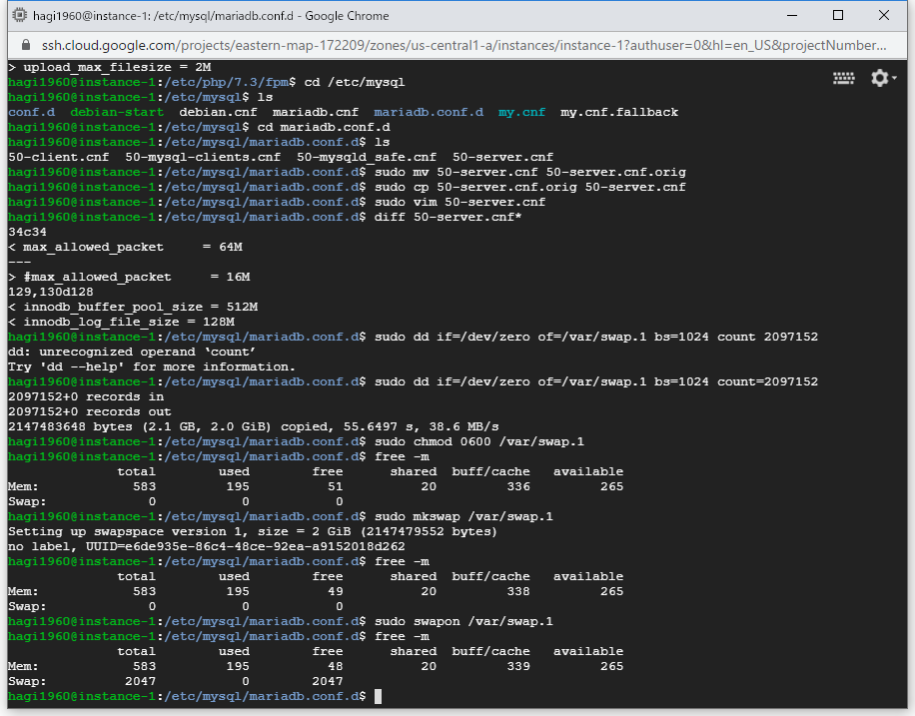Viewport: 915px width, 716px height.
Task: Click the 'Setting up swapspace version 1' line
Action: coord(253,531)
